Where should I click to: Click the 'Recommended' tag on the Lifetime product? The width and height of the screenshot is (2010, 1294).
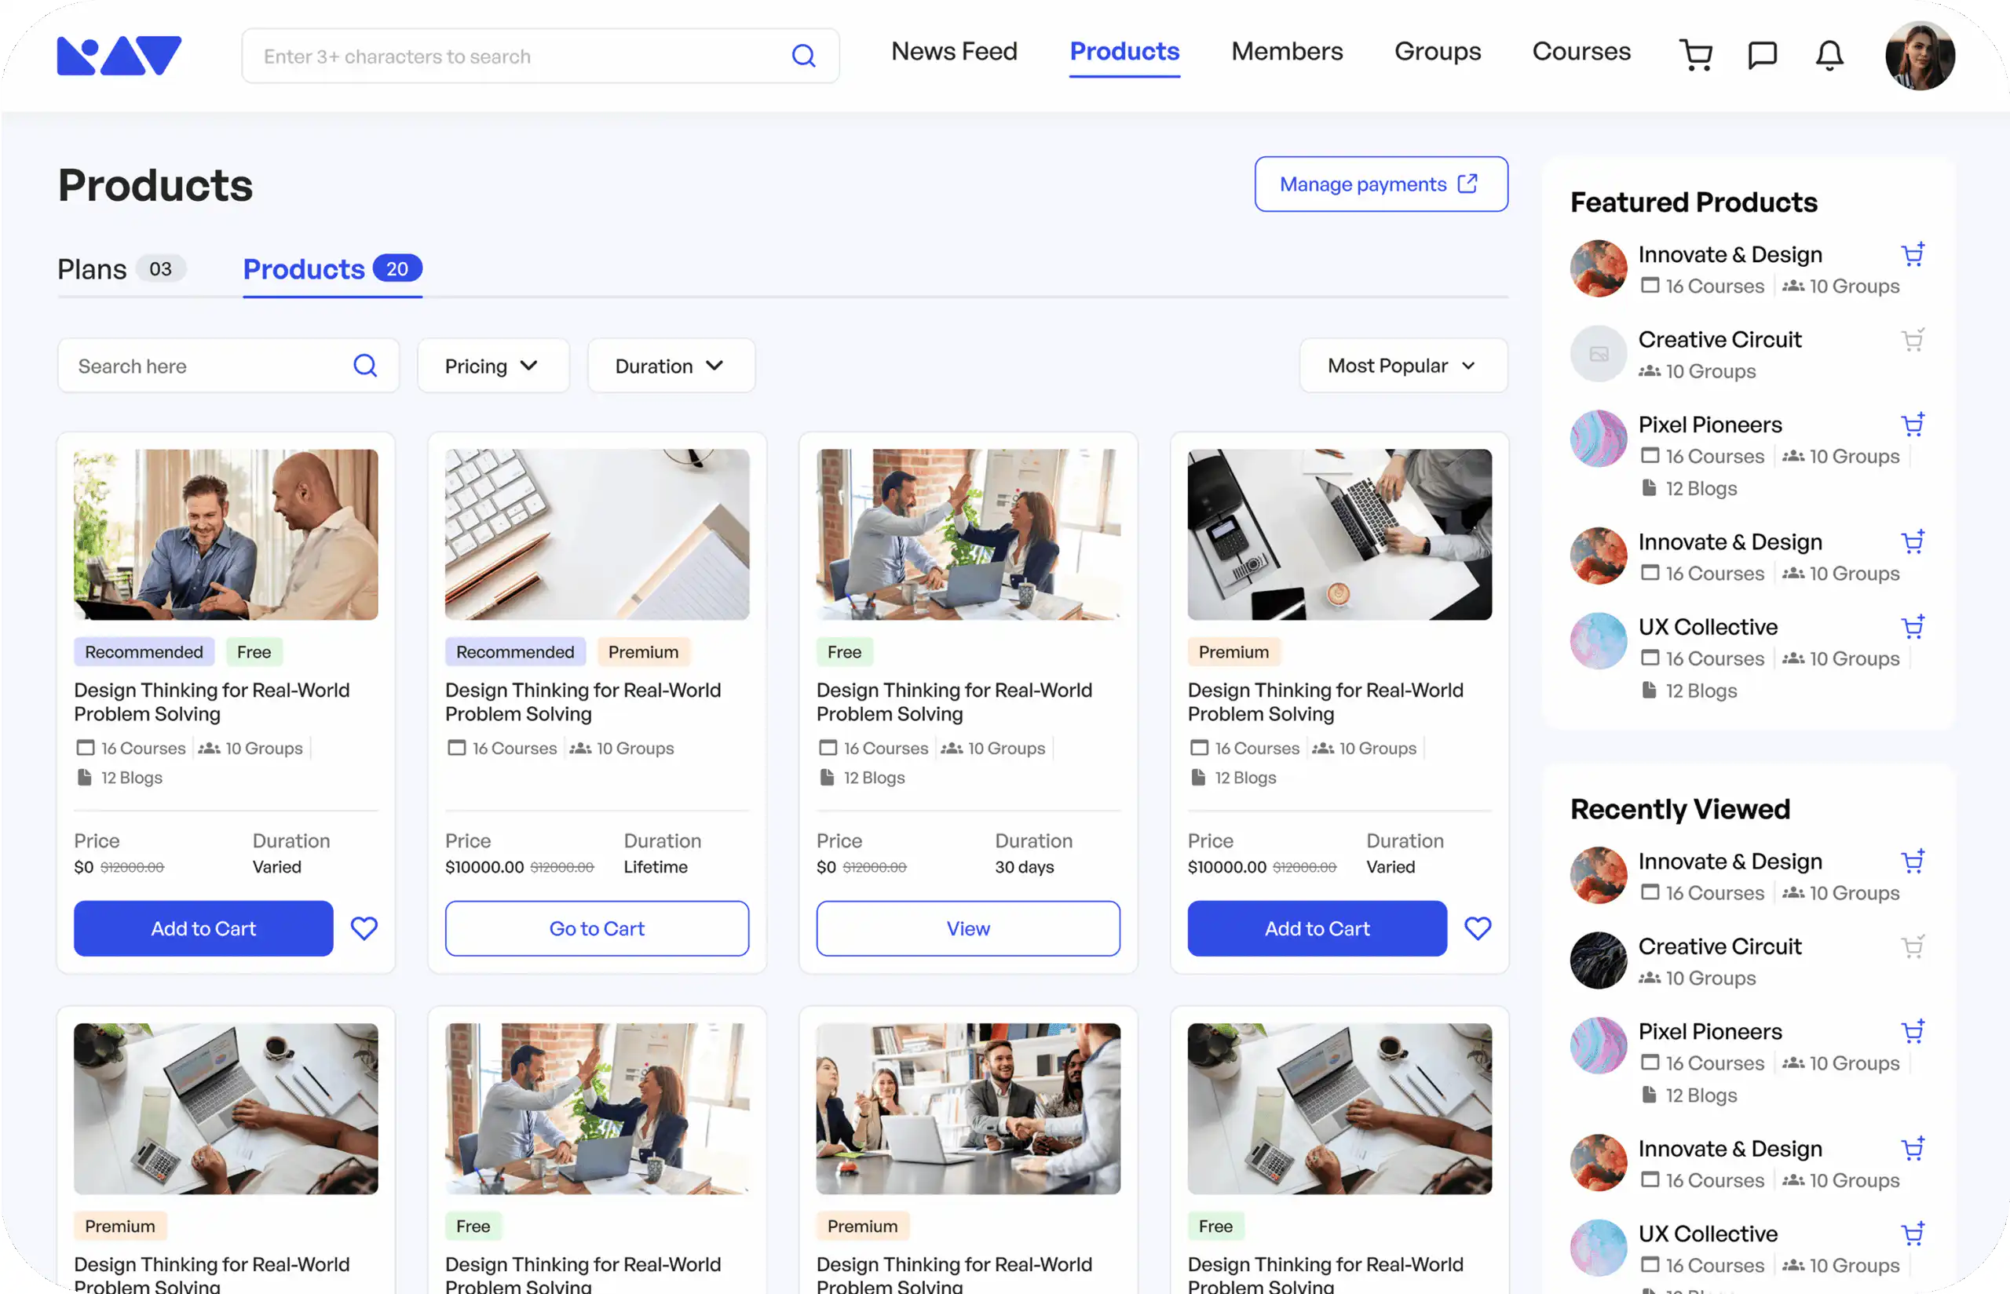[515, 652]
